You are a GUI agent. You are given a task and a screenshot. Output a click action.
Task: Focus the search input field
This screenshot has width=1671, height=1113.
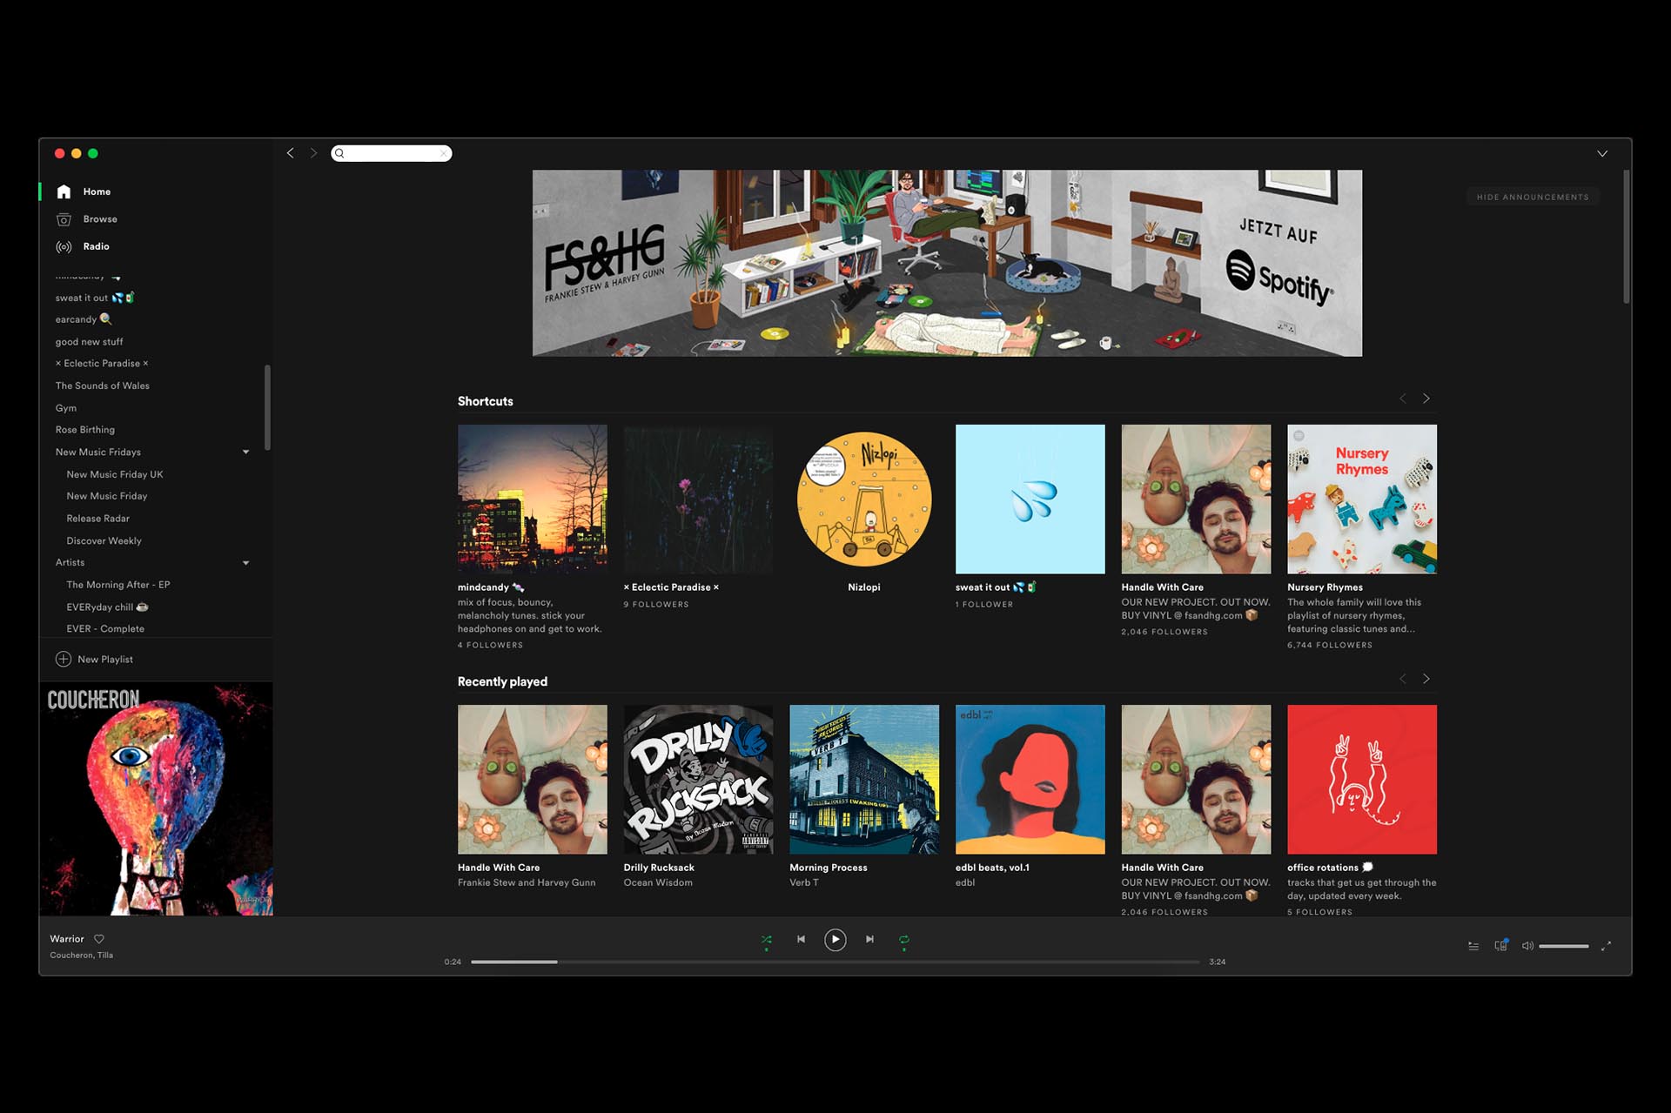click(391, 153)
